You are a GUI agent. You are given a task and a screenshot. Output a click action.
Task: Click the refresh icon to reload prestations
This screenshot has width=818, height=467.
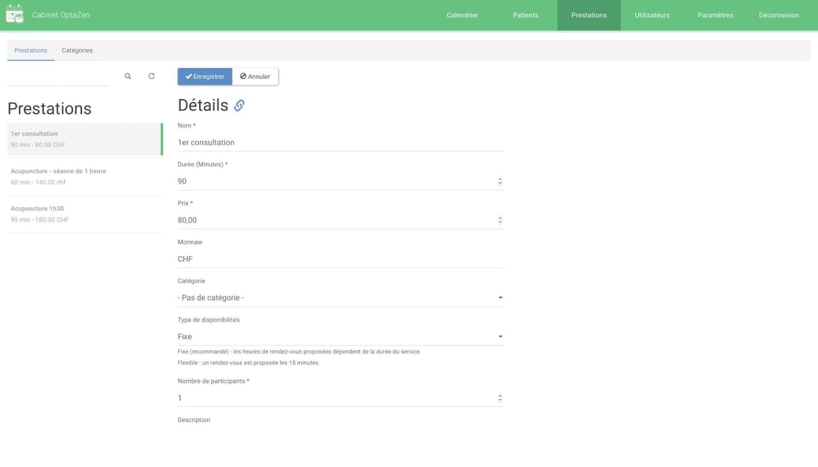(x=151, y=76)
